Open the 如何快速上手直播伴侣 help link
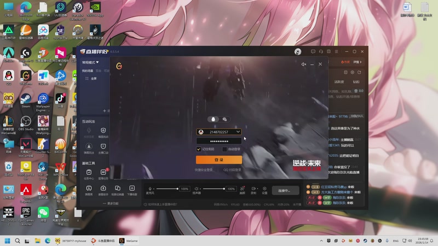 point(160,204)
